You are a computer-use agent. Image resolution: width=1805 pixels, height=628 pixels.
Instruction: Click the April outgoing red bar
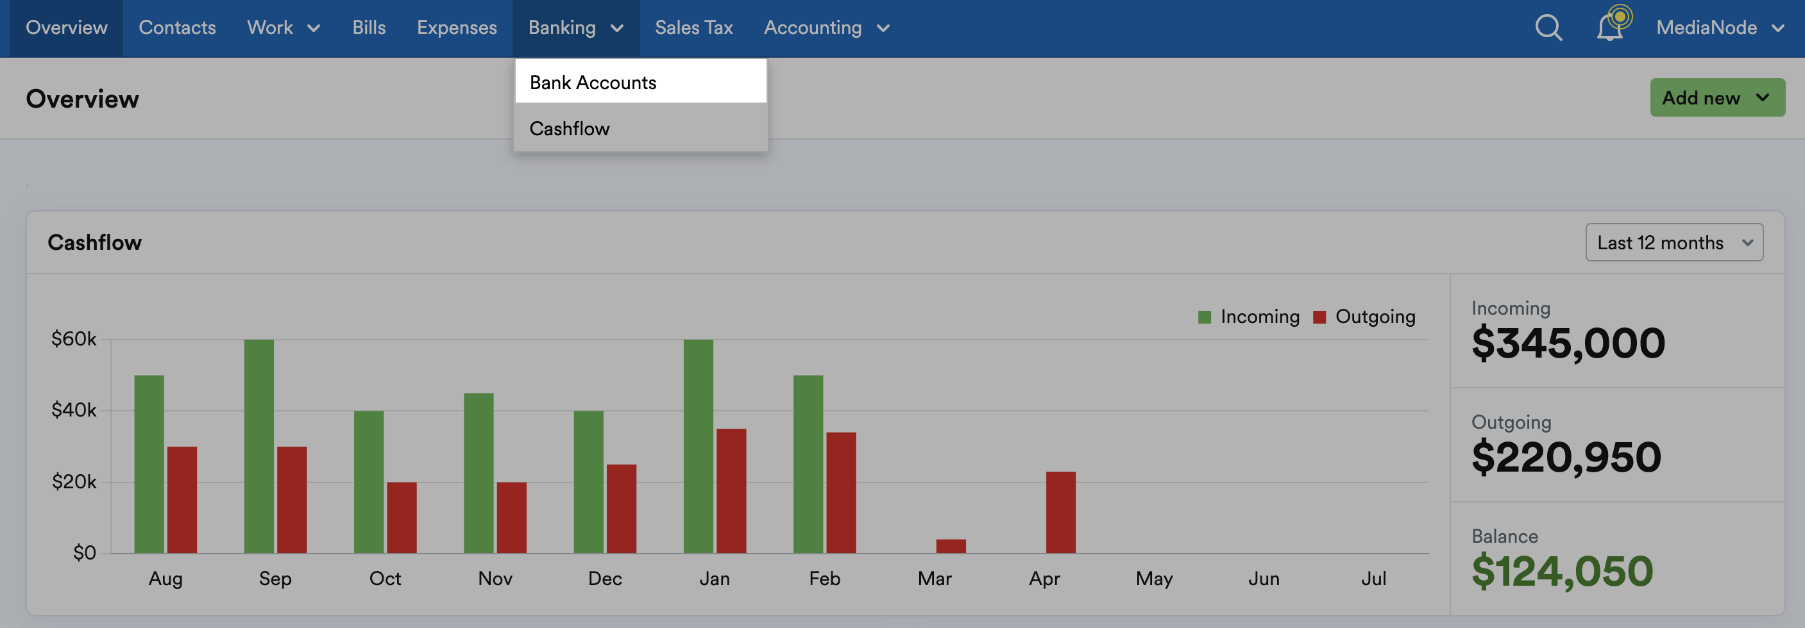(1060, 513)
